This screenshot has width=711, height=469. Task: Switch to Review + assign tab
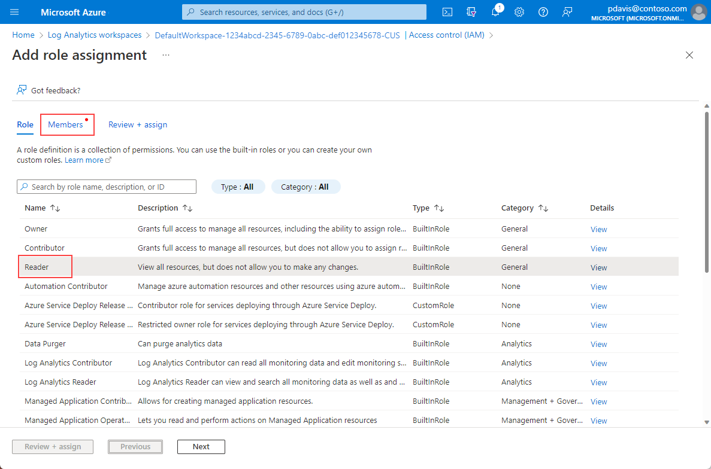138,124
